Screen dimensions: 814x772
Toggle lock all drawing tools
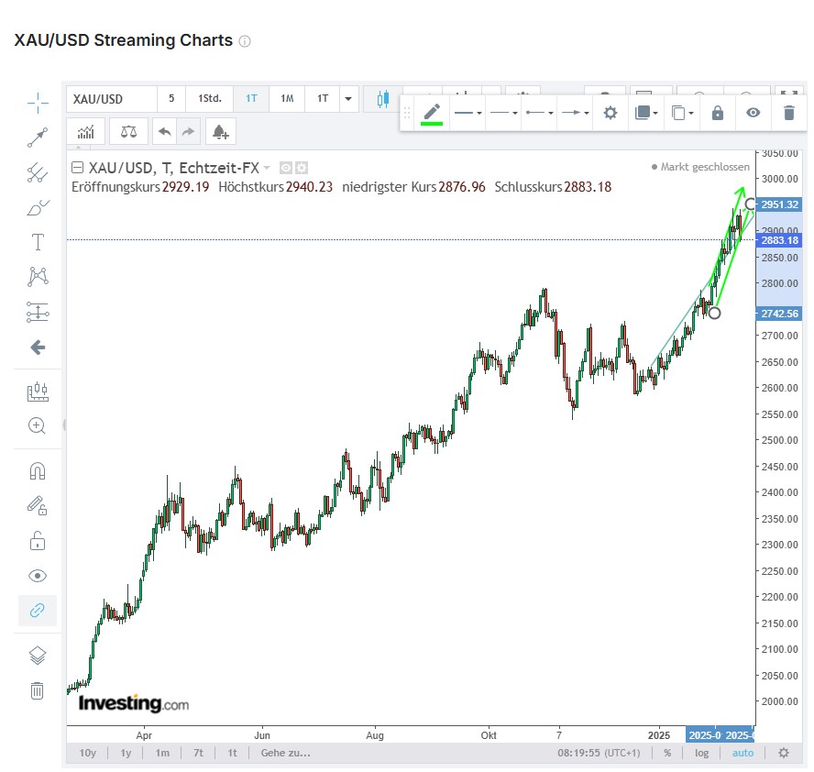pyautogui.click(x=38, y=541)
